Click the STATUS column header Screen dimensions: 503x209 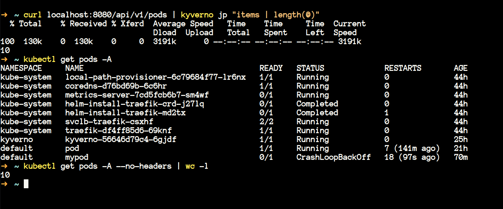point(310,68)
